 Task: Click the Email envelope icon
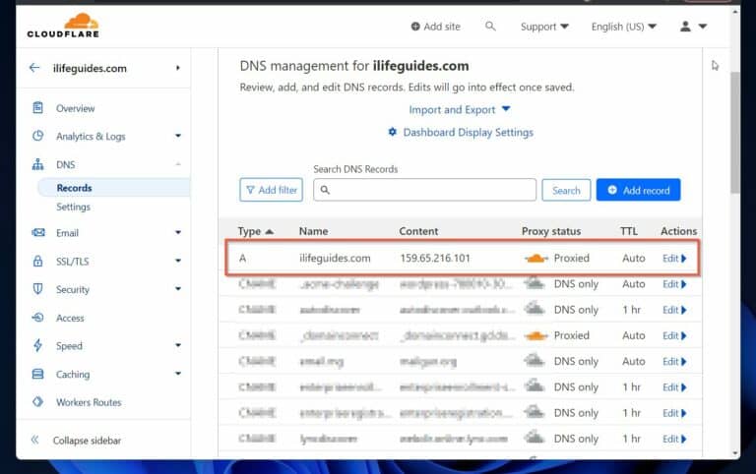(x=38, y=233)
